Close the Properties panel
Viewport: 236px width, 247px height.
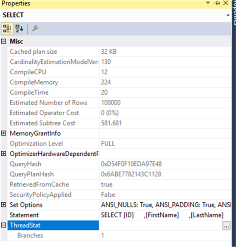(226, 3)
